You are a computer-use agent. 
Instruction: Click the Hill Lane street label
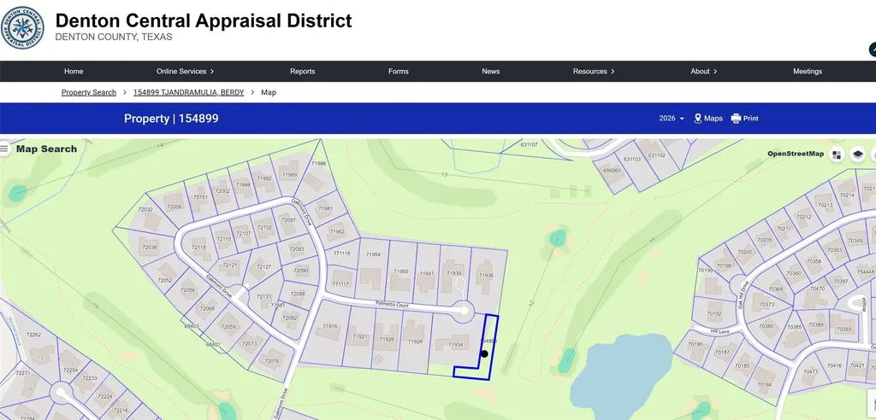point(720,330)
